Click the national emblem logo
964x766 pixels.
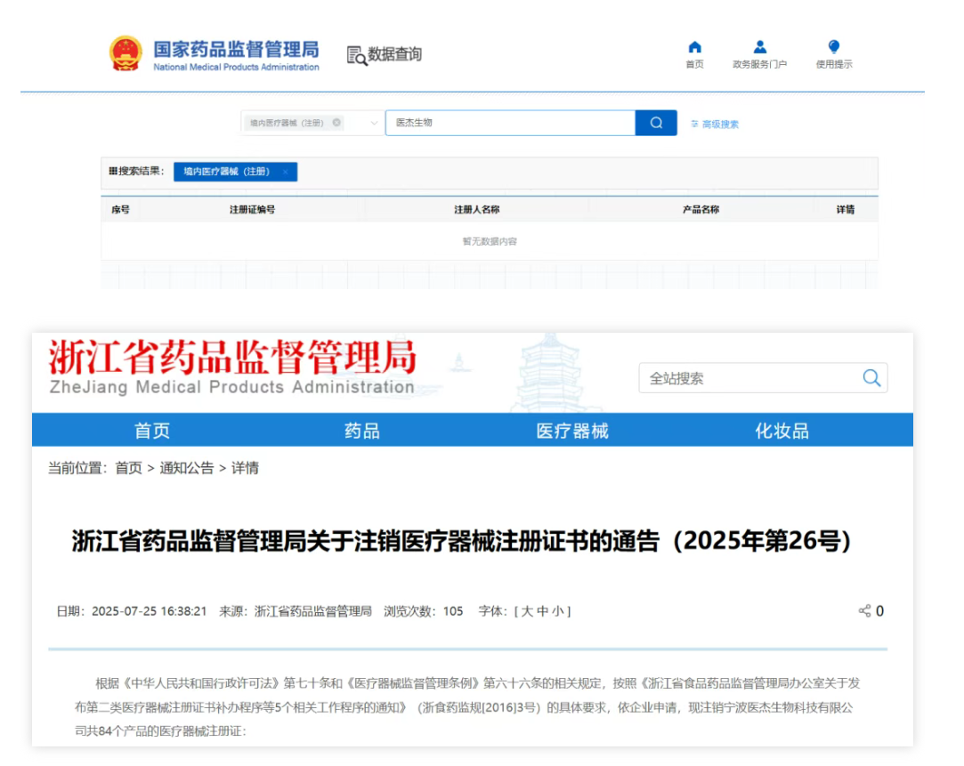[126, 53]
